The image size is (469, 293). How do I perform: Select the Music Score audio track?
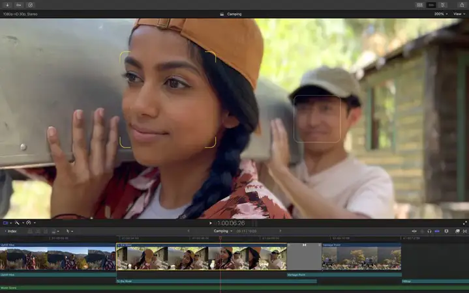point(235,288)
